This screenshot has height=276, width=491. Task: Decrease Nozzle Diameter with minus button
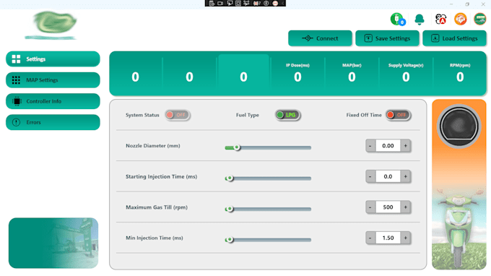tap(370, 146)
